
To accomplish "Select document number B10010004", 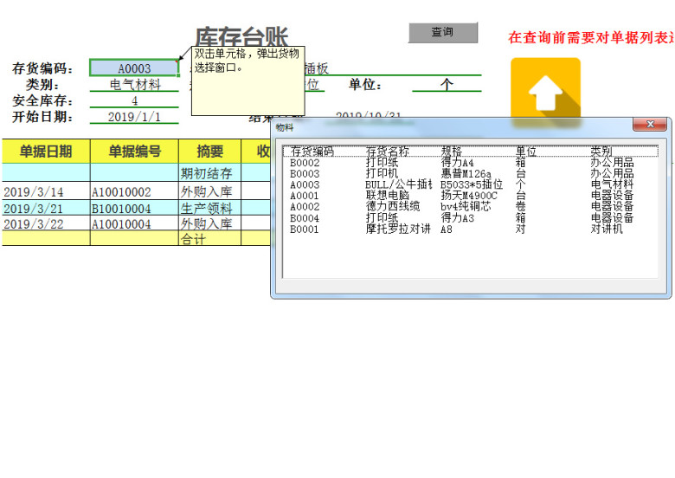I will tap(134, 209).
